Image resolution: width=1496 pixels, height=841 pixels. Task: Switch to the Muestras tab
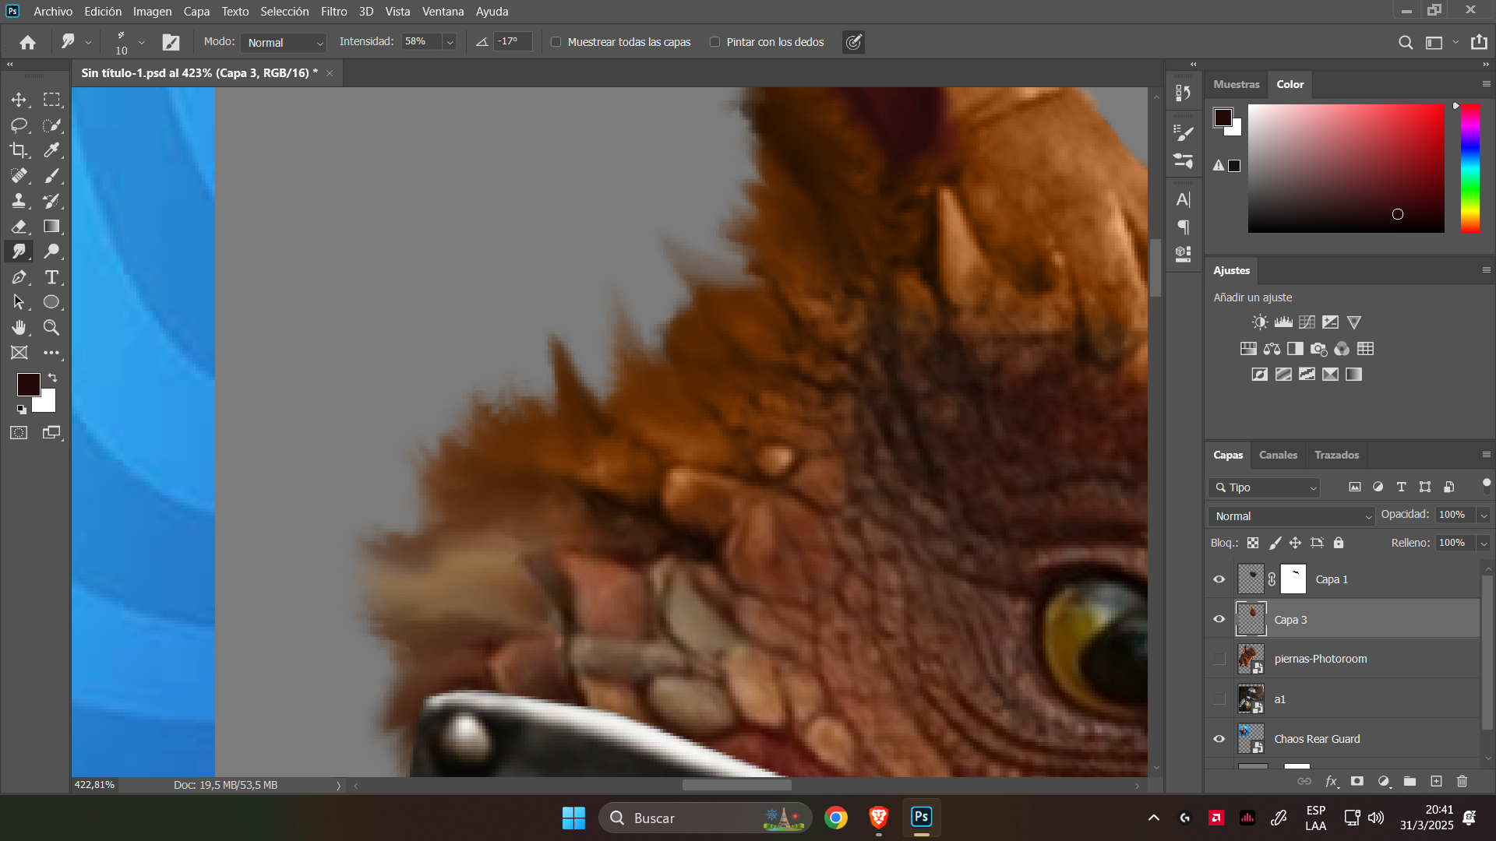point(1236,84)
